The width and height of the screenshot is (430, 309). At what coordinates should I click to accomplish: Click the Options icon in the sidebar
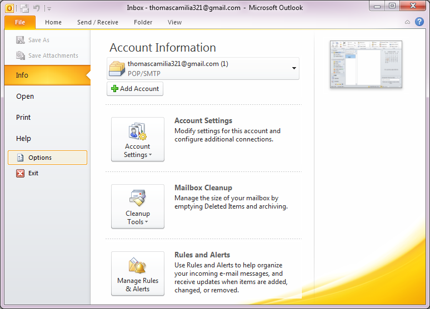pos(21,158)
